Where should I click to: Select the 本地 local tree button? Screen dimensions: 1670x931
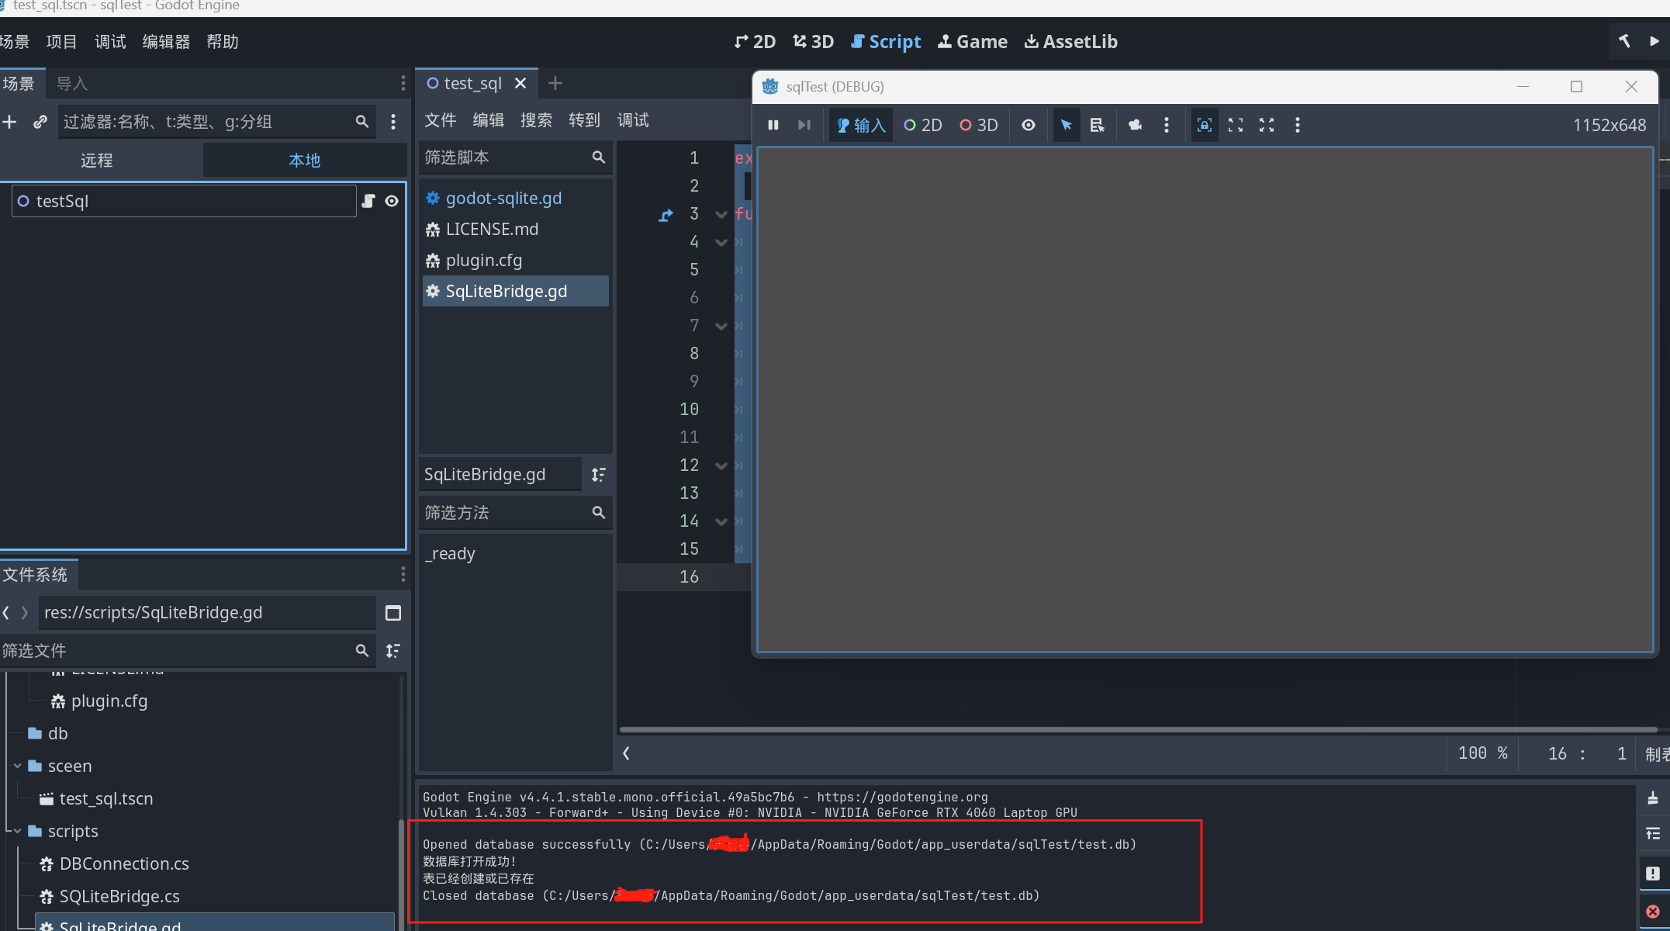[304, 161]
